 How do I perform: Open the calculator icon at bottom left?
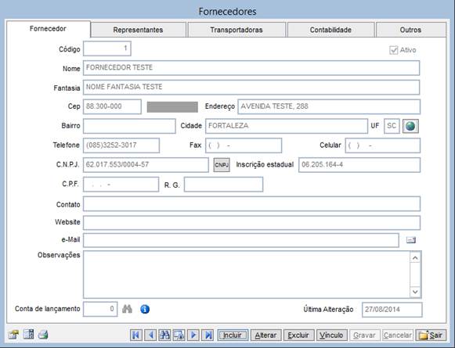[28, 335]
